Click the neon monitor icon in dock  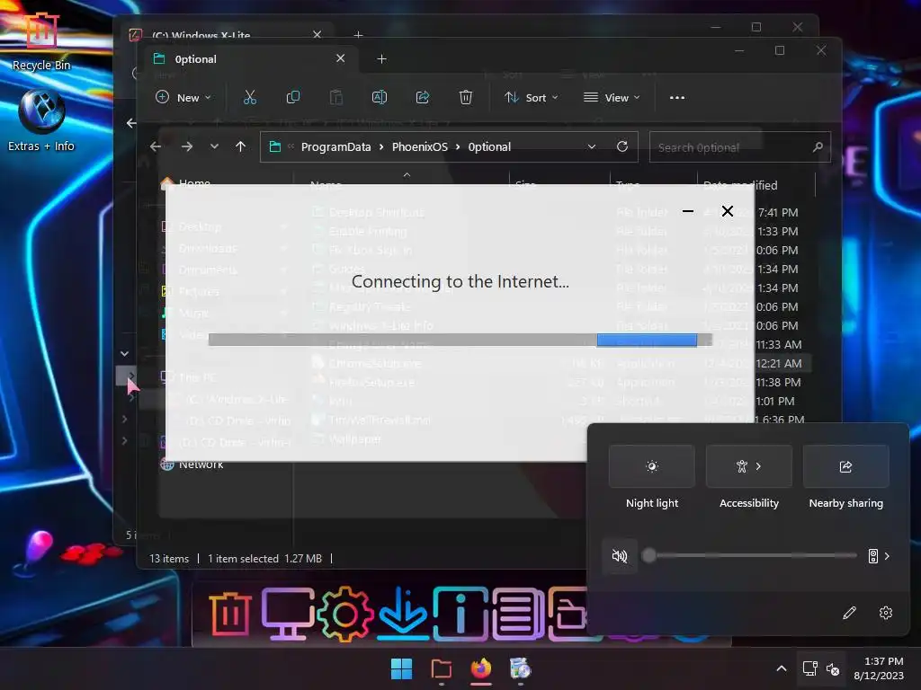pyautogui.click(x=287, y=615)
